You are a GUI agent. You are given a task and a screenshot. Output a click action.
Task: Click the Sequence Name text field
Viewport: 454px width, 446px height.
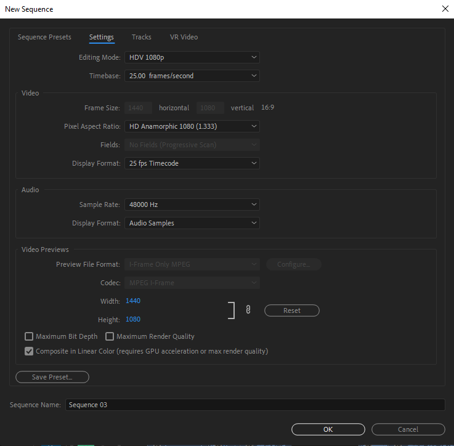coord(254,405)
